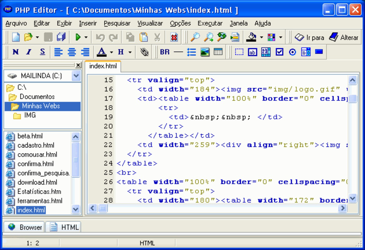This screenshot has width=365, height=250.
Task: Insert a line break with BR icon
Action: pyautogui.click(x=165, y=52)
